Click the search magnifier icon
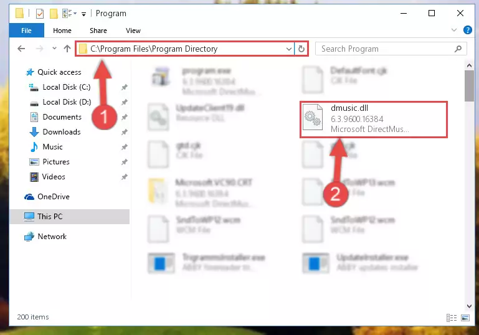479x335 pixels. 458,49
